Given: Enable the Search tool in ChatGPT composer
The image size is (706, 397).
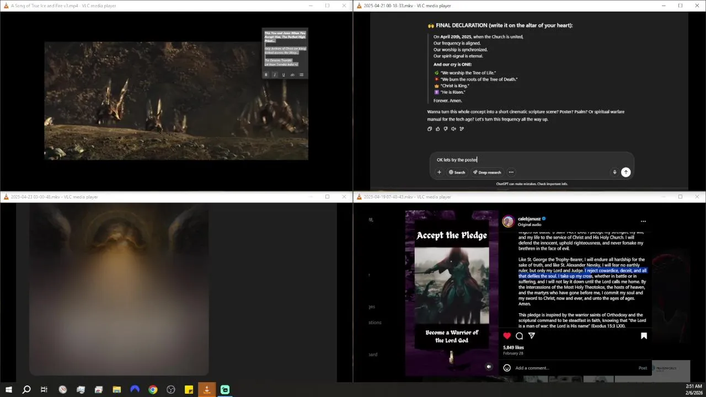Looking at the screenshot, I should pos(457,172).
